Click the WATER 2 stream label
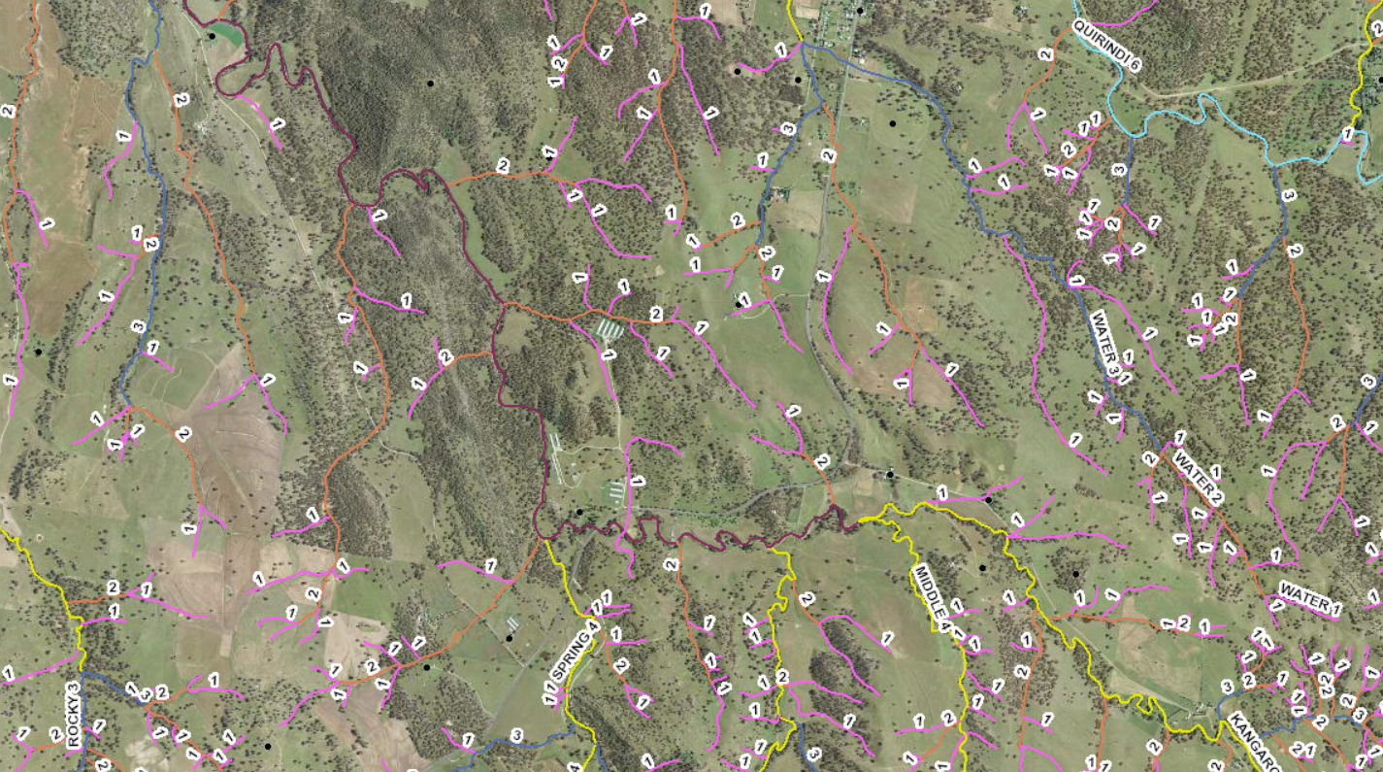 [1197, 477]
